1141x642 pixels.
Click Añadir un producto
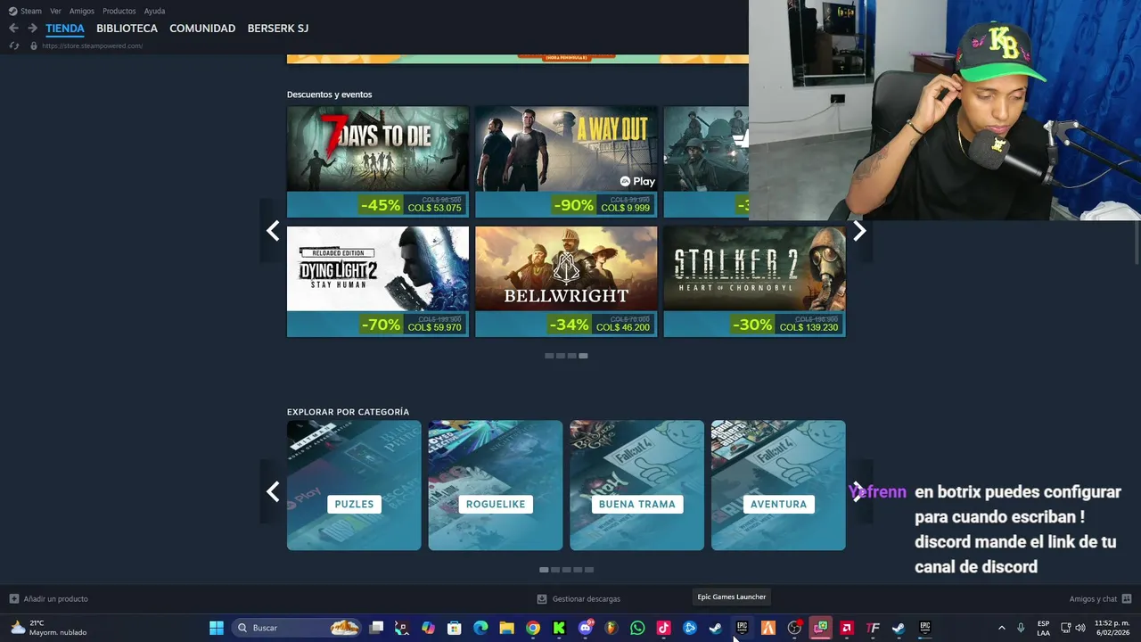pos(48,599)
